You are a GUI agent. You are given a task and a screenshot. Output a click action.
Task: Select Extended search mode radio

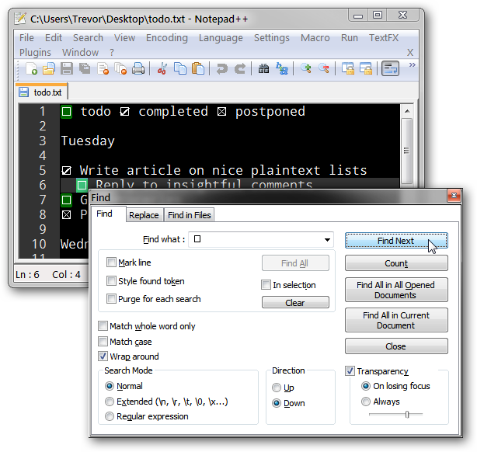110,402
